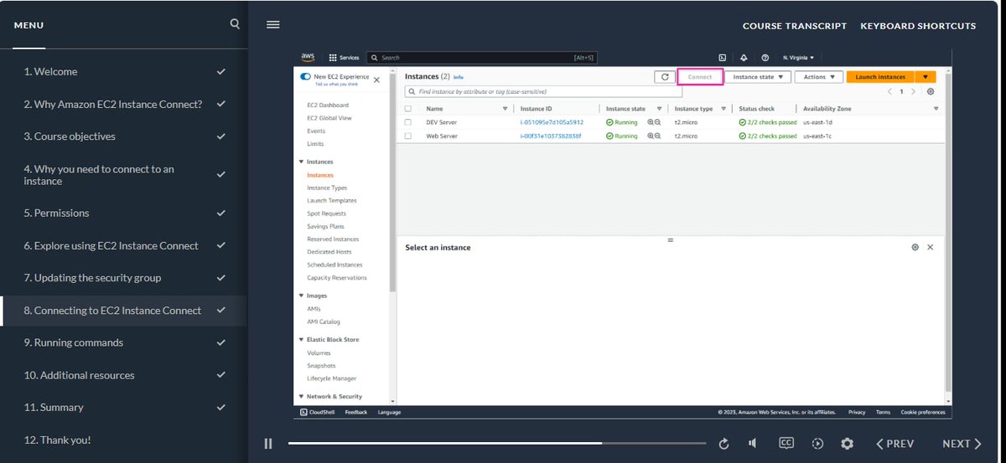Toggle the New EC2 Experience switch

pos(305,77)
